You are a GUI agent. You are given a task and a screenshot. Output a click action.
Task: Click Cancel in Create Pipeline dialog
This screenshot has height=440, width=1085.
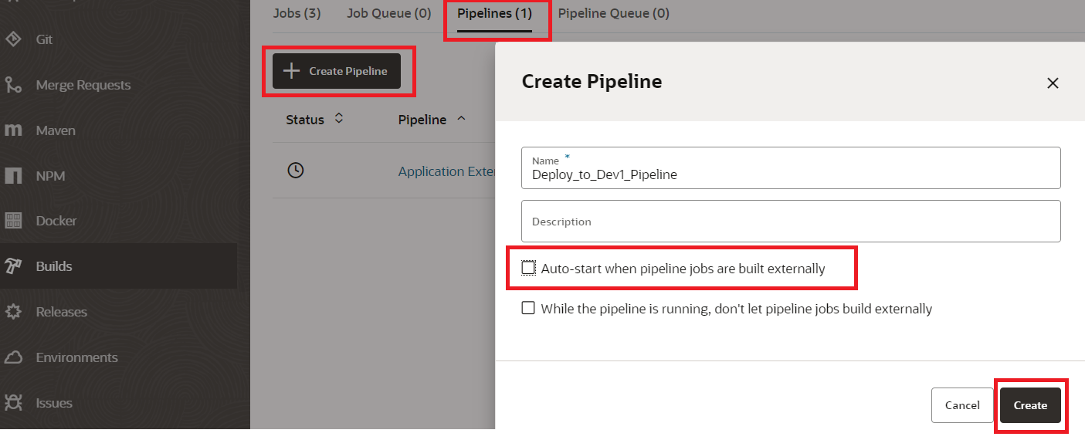coord(962,405)
